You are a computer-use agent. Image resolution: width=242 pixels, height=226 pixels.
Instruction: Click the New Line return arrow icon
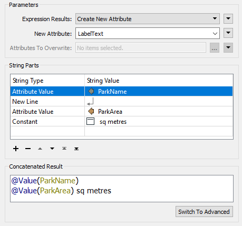pos(90,102)
